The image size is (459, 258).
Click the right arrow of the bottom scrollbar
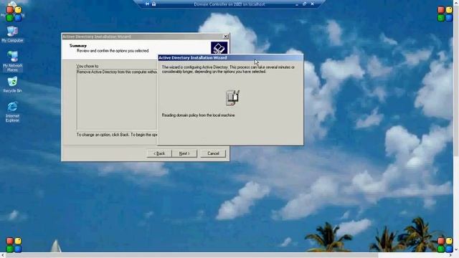coord(450,255)
